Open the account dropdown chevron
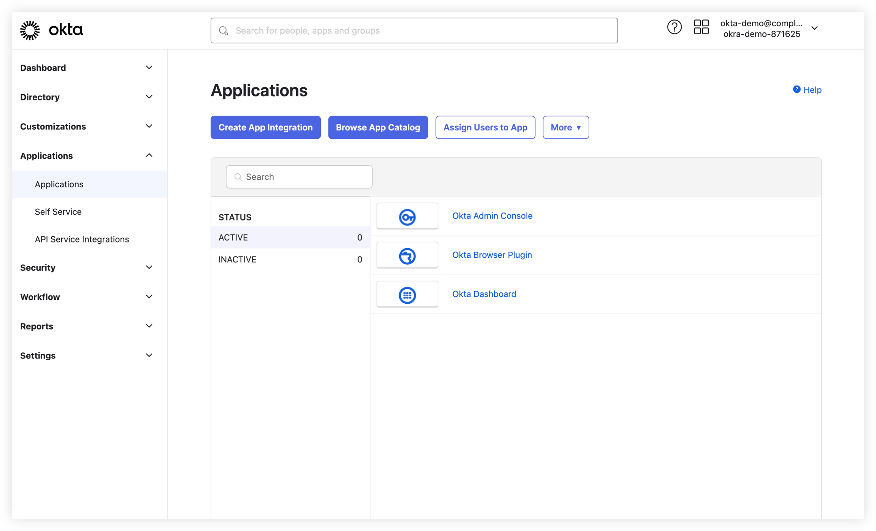The image size is (876, 531). [x=814, y=28]
